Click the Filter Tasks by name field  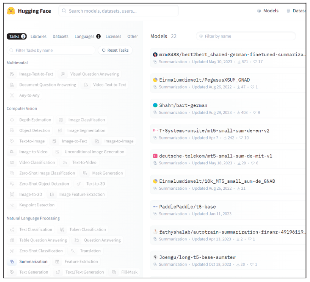[x=51, y=50]
